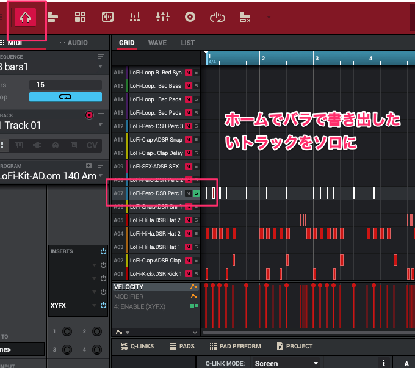
Task: Open the Track settings menu icon
Action: pos(101,115)
